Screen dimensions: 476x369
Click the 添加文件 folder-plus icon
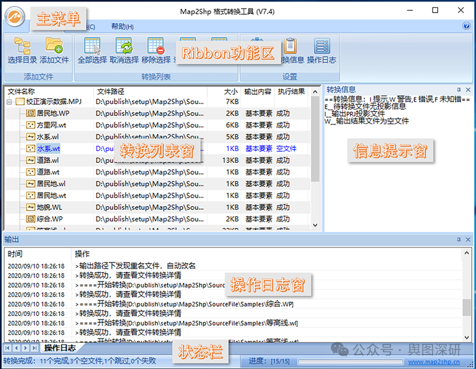click(54, 45)
